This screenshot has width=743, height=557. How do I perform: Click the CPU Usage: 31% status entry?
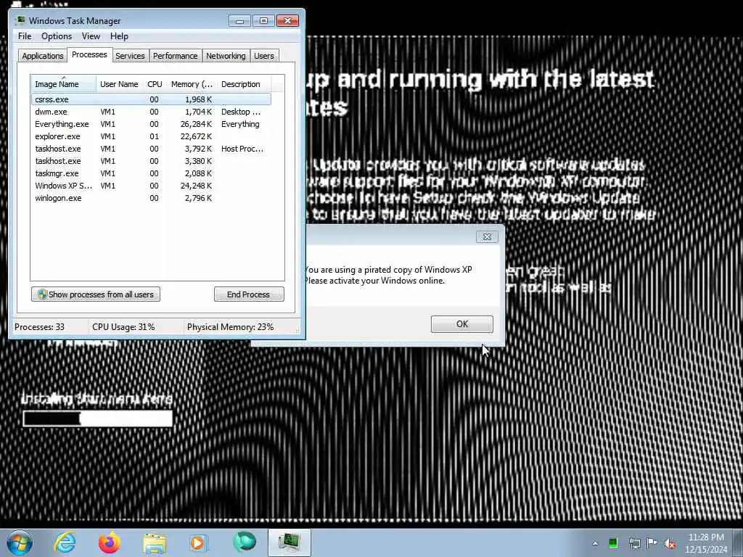tap(123, 327)
